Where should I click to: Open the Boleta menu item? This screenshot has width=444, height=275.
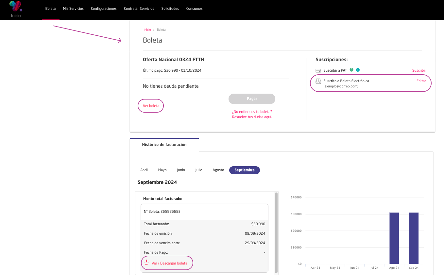point(50,9)
